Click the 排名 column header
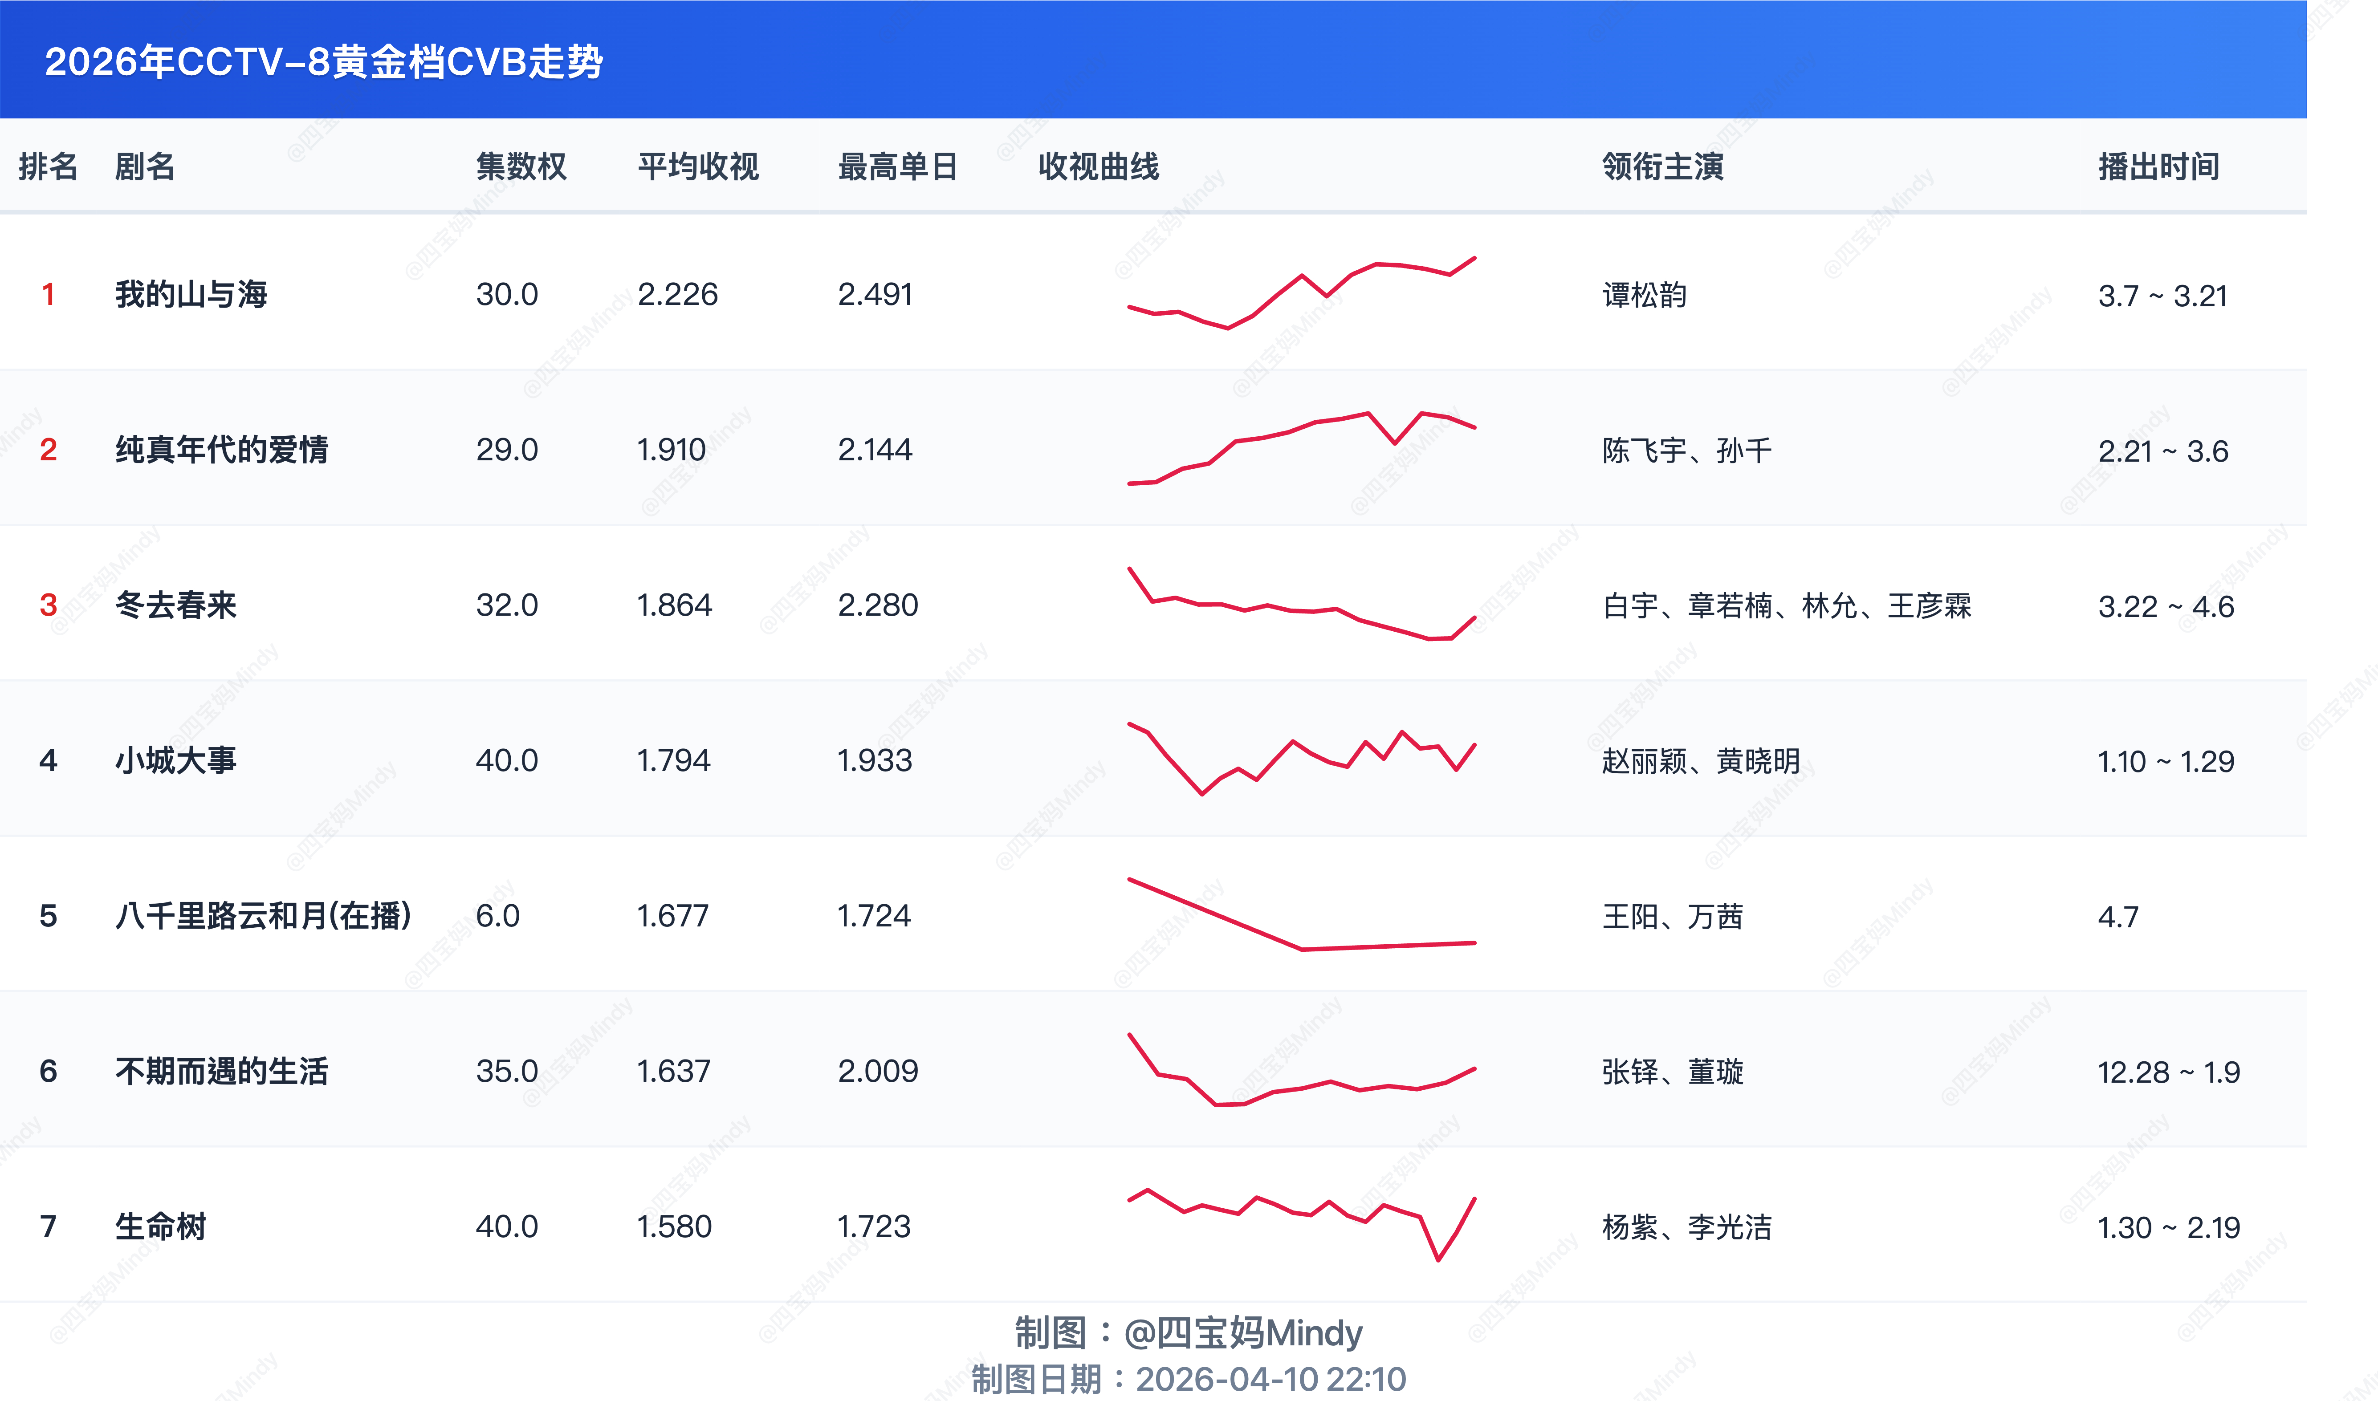Screen dimensions: 2378x1401 (x=47, y=166)
